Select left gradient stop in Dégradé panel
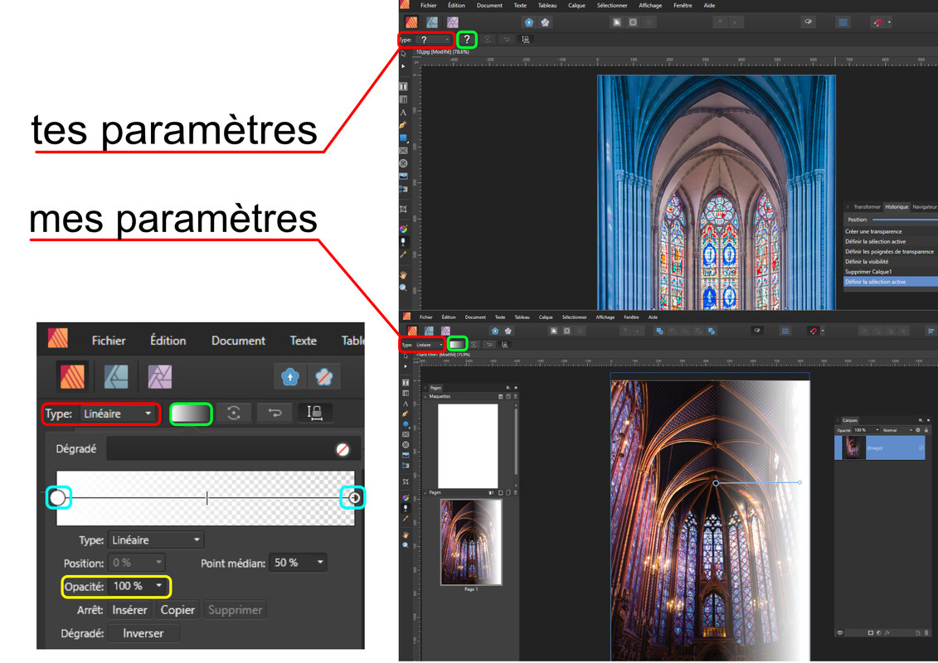This screenshot has height=663, width=938. tap(58, 497)
